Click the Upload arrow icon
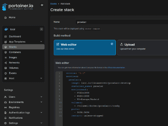This screenshot has height=126, width=168. point(122,44)
